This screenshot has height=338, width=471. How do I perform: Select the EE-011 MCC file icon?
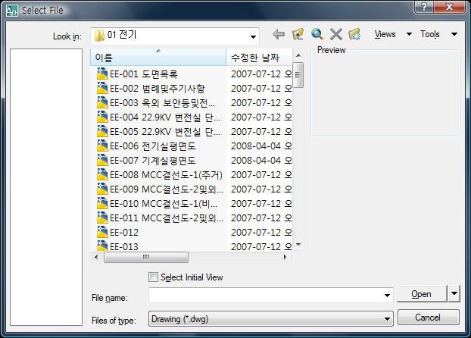pyautogui.click(x=102, y=218)
